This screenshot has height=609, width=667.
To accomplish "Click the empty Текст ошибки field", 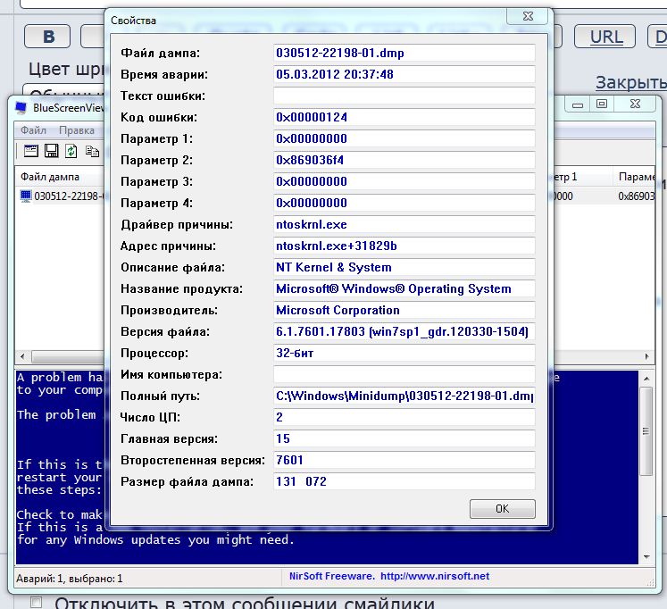I will coord(404,96).
